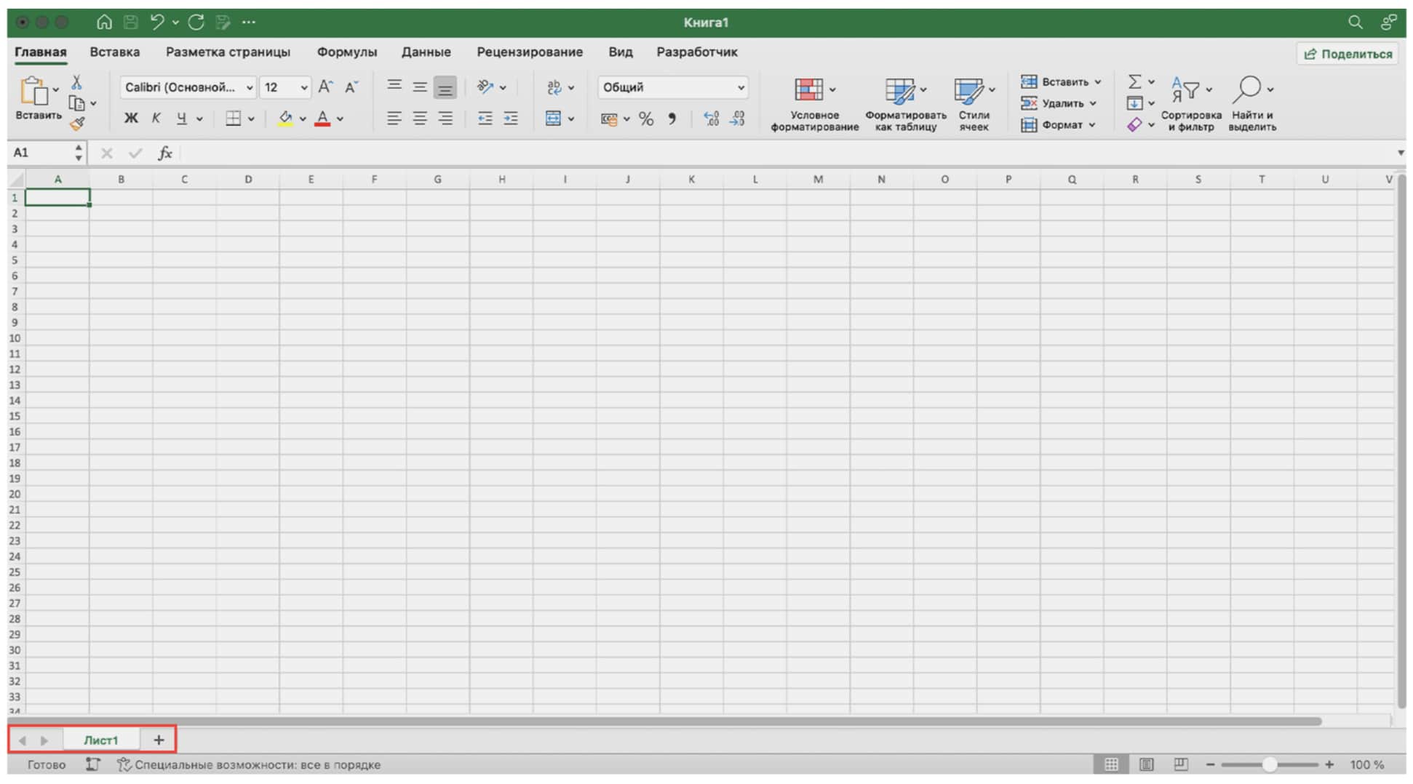1413x784 pixels.
Task: Open the Conditional Formatting icon
Action: 808,90
